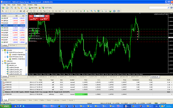Open the Strategy Tester magnifier icon
Screen dimensions: 173x108
click(x=25, y=8)
